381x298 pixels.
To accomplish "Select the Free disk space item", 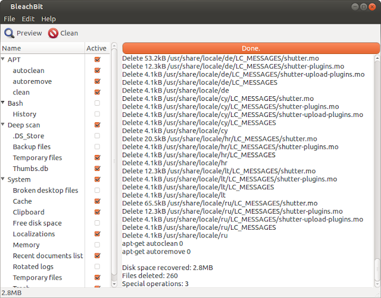I will pos(37,223).
